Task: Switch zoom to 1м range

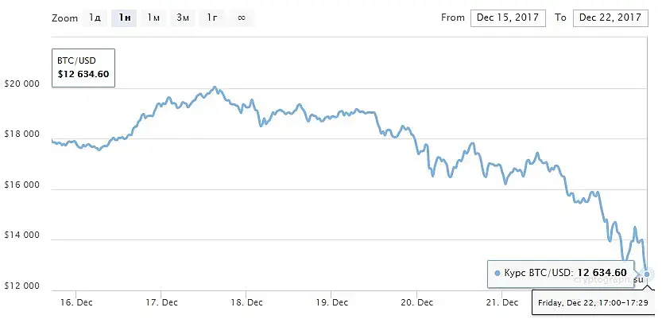Action: tap(154, 18)
